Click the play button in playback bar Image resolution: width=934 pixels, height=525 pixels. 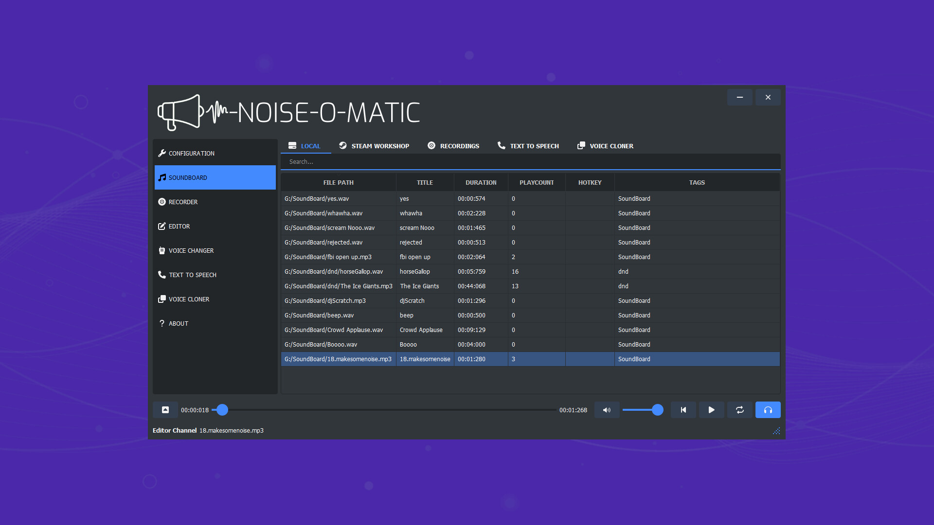711,410
